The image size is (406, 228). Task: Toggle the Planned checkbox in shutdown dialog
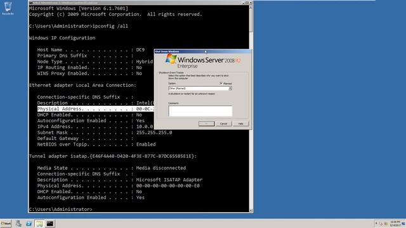pos(221,83)
